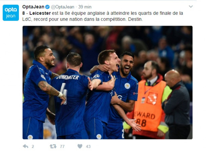The width and height of the screenshot is (206, 153).
Task: View the retweet count 77
Action: click(62, 146)
